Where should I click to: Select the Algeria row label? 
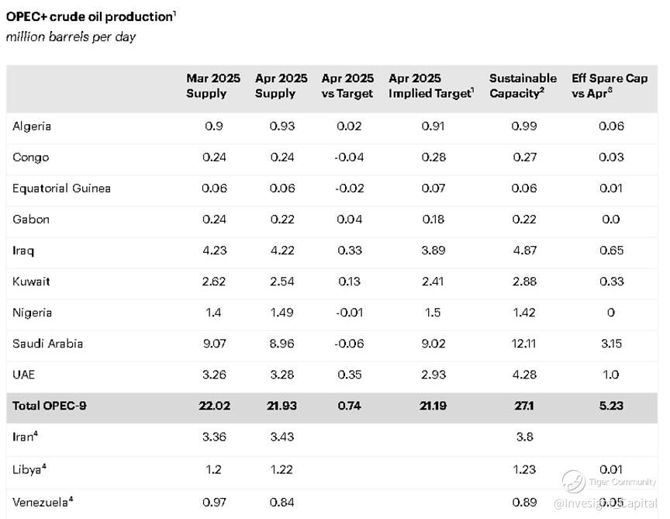click(32, 126)
